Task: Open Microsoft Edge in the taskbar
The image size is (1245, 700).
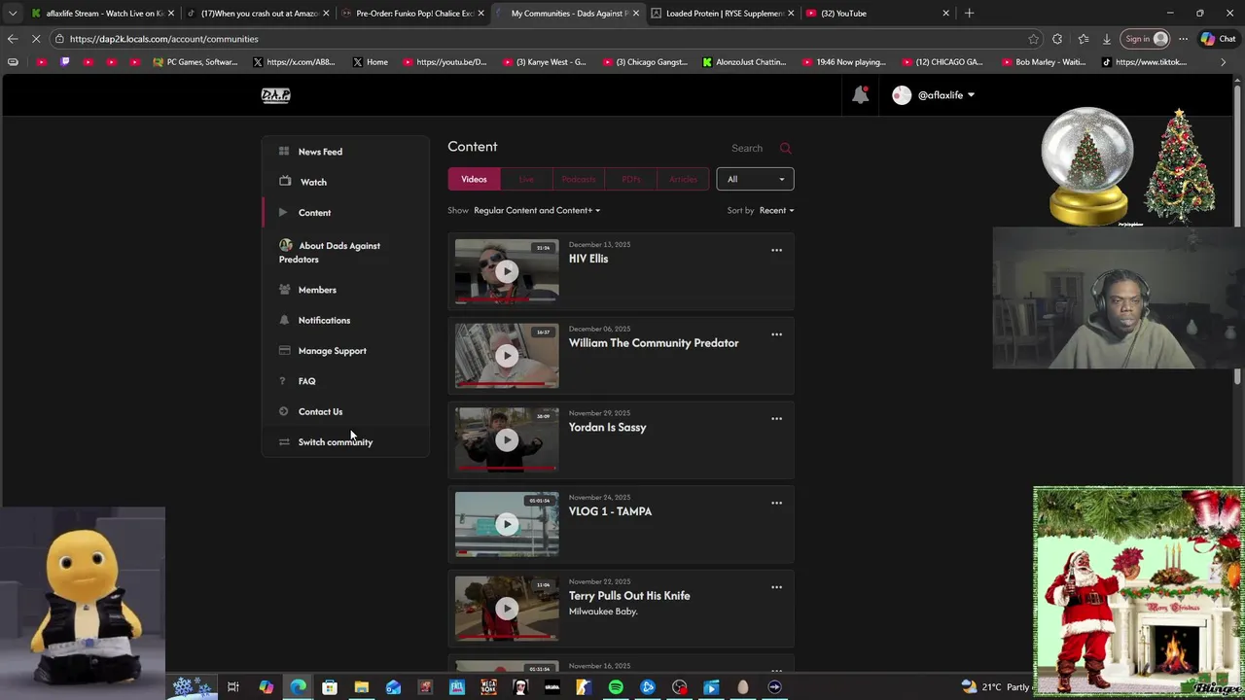Action: point(298,687)
